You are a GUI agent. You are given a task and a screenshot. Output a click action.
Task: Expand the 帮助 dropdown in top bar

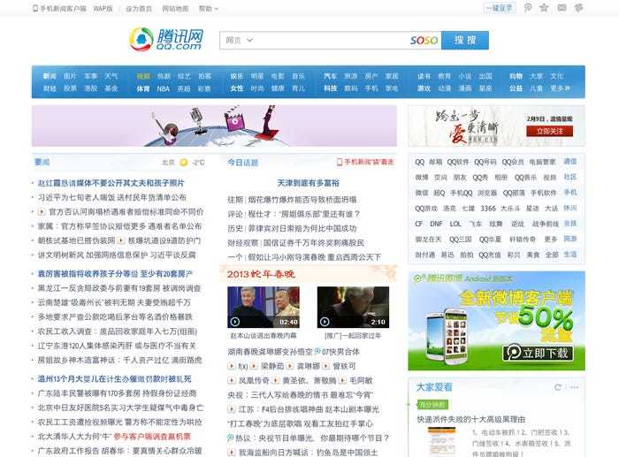point(208,8)
